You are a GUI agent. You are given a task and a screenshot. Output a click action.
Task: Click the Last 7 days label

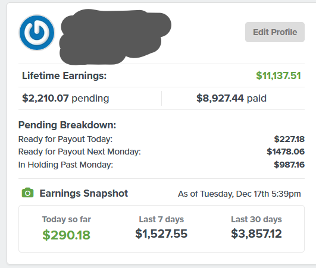[161, 219]
